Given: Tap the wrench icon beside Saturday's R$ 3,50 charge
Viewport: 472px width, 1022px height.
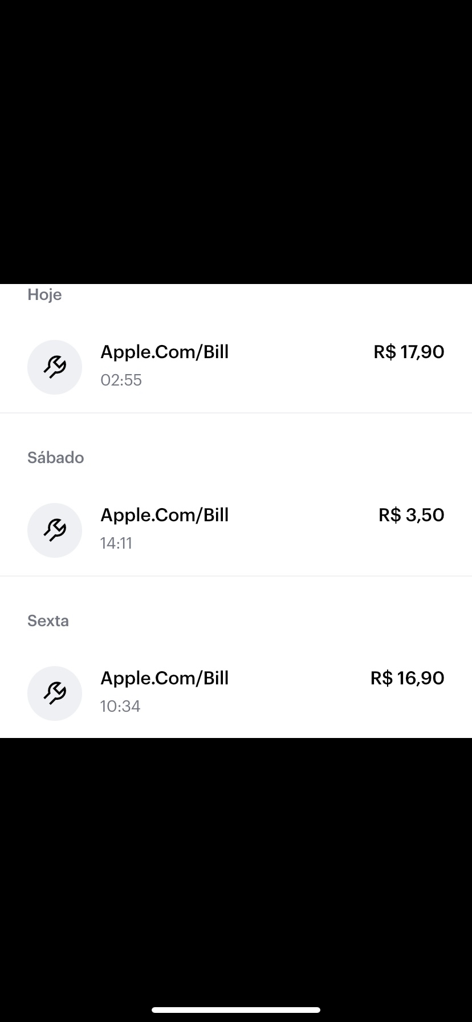Looking at the screenshot, I should pos(55,530).
